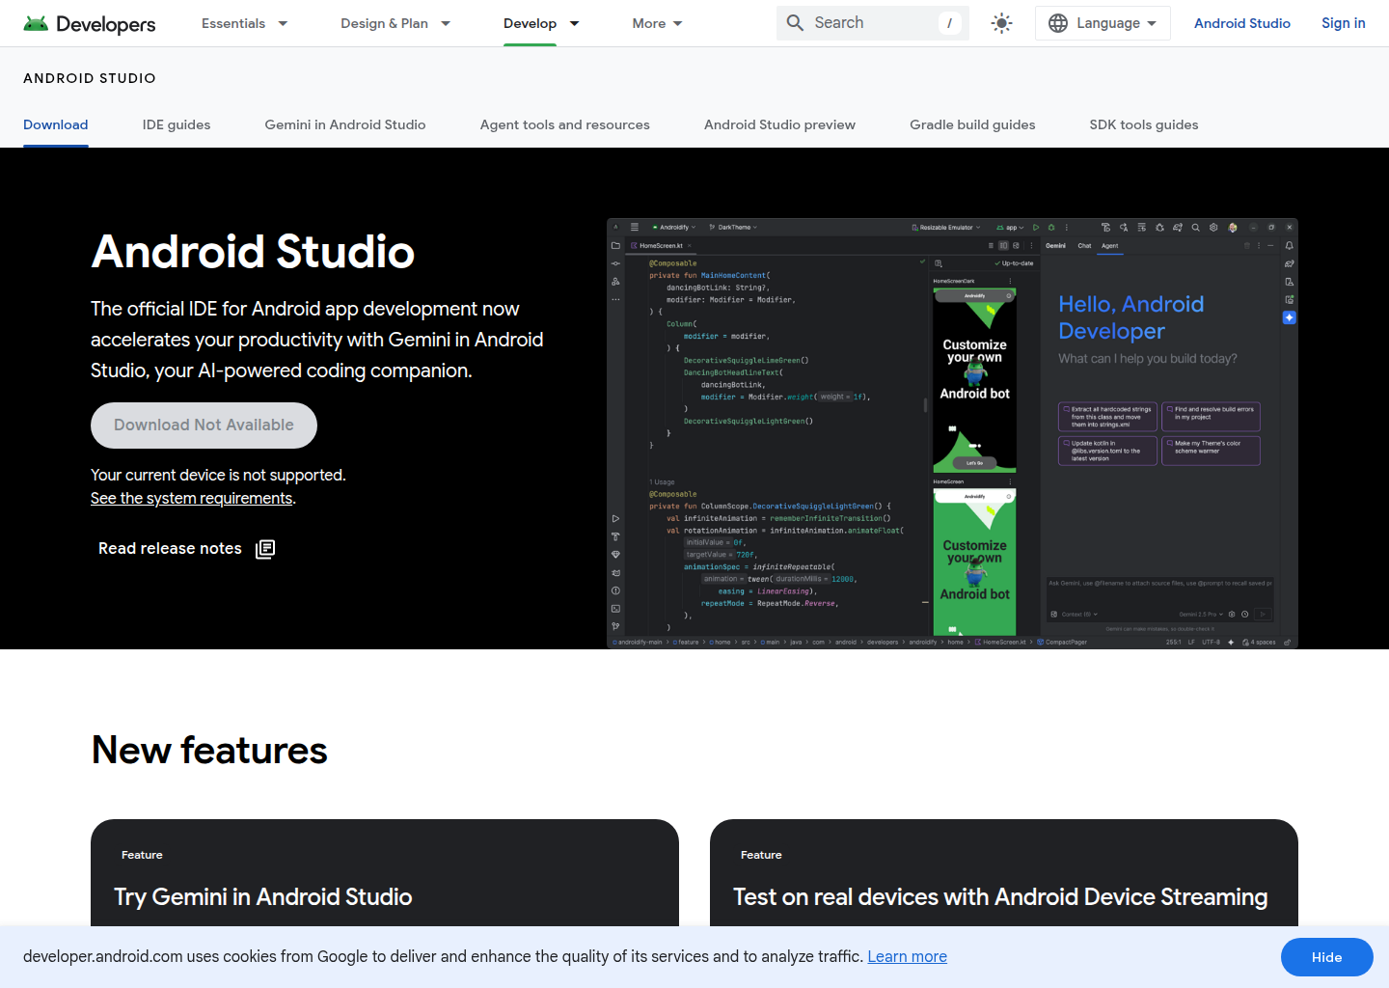Open the Android Device Streaming feature card
This screenshot has height=988, width=1389.
point(1004,873)
